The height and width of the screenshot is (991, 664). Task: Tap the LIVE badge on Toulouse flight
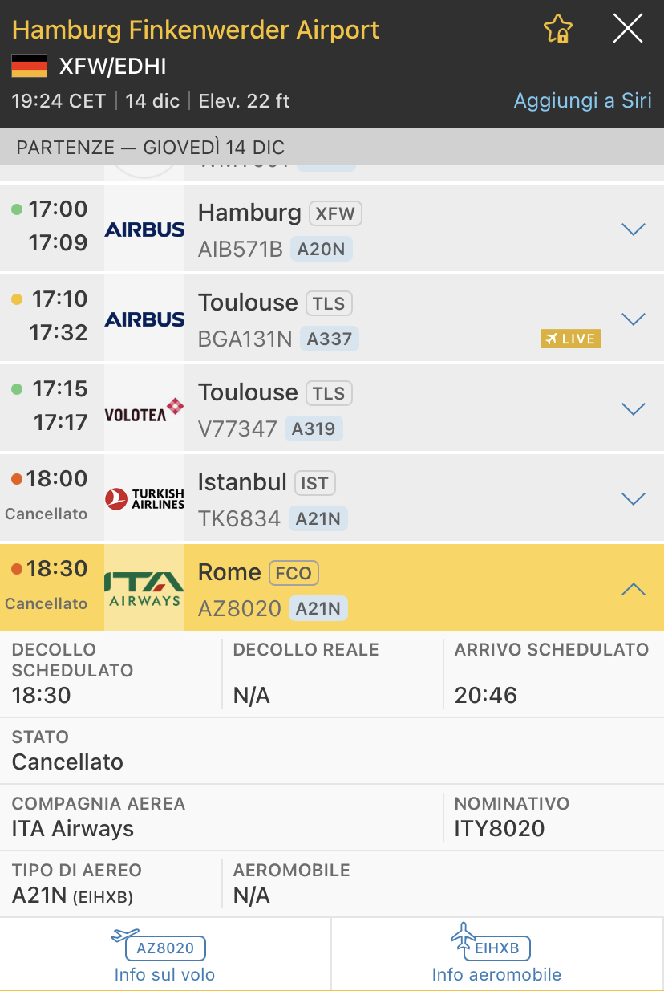[570, 339]
